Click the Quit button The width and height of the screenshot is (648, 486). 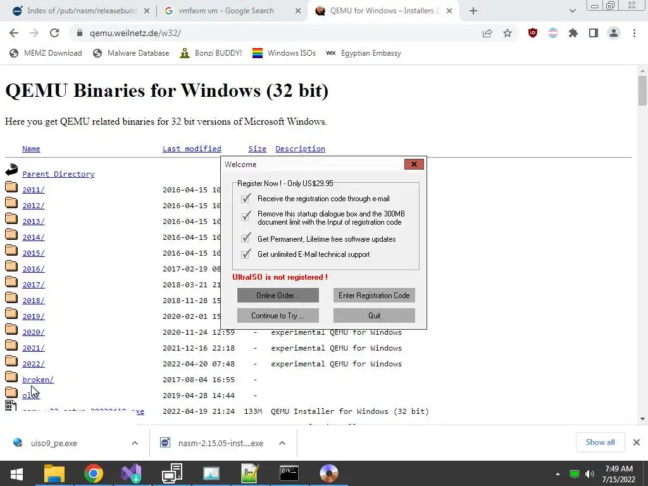pyautogui.click(x=374, y=315)
